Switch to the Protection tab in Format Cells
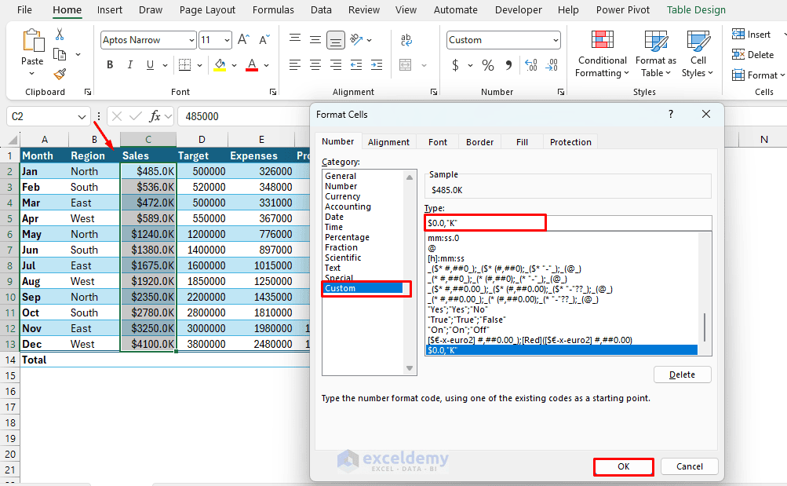This screenshot has width=787, height=486. (x=570, y=142)
